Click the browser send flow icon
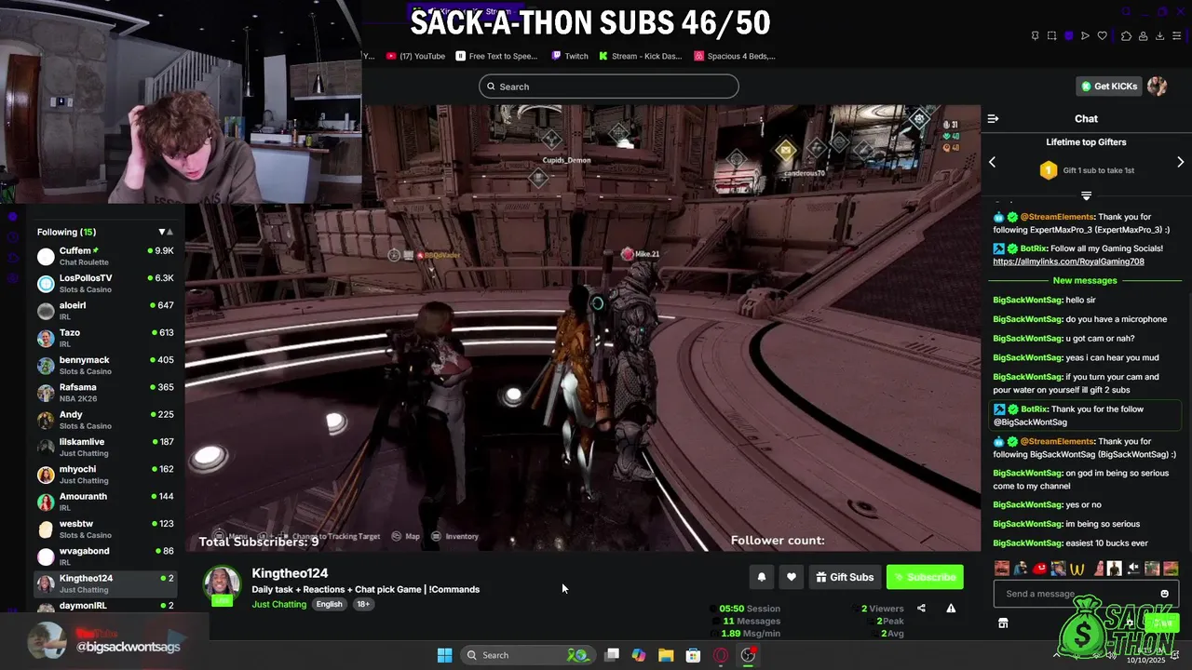Image resolution: width=1192 pixels, height=670 pixels. click(1085, 36)
